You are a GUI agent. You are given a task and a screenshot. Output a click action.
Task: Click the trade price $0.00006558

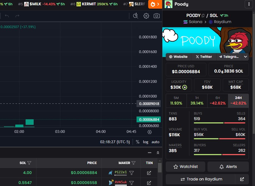84,183
